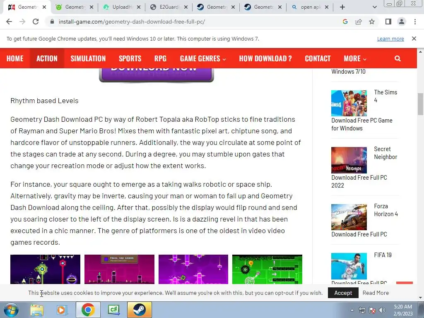The image size is (424, 318).
Task: Expand the Chrome tab search dropdown
Action: [374, 7]
